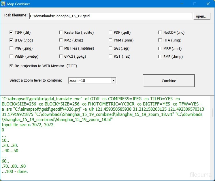
Task: Enable GPKG (.gpkg) export format
Action: (61, 56)
